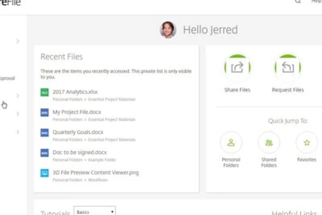Screen dimensions: 322x215
Task: Click the doc icon beside Quarterly Goals.docx
Action: [x=45, y=133]
